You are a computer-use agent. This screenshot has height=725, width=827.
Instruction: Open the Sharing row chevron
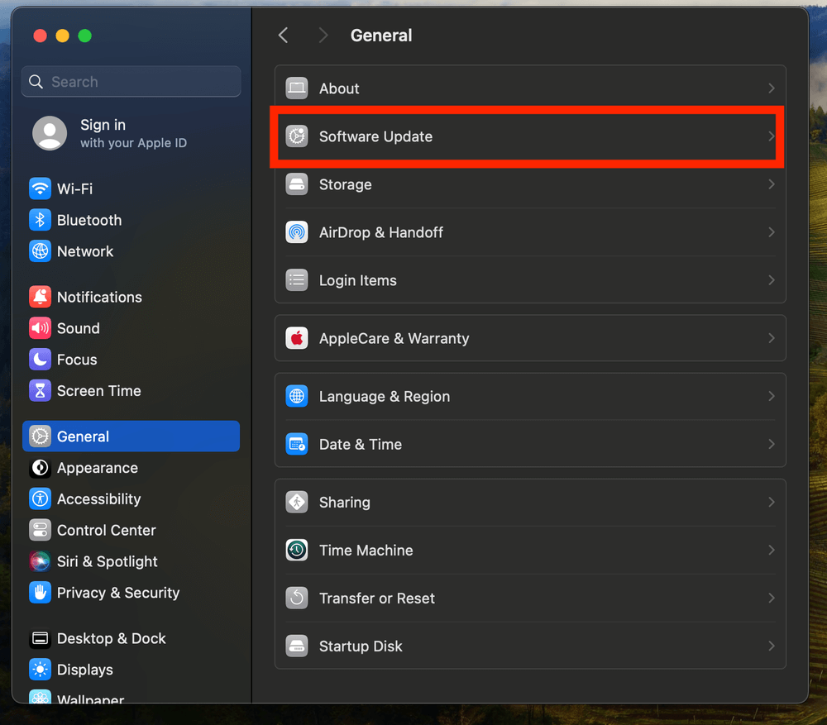pyautogui.click(x=771, y=502)
